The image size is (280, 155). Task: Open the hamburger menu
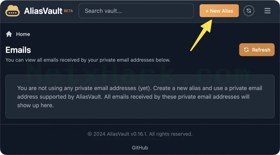click(x=267, y=11)
